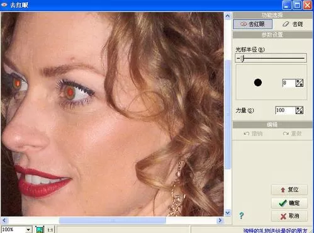Open help via the question mark icon
Screen dimensions: 314x233
(x=241, y=215)
